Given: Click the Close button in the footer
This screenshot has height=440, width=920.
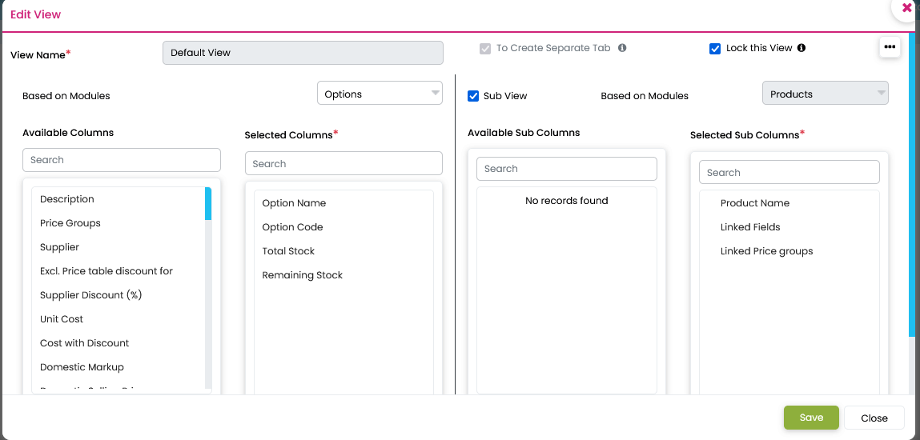Looking at the screenshot, I should pos(874,418).
